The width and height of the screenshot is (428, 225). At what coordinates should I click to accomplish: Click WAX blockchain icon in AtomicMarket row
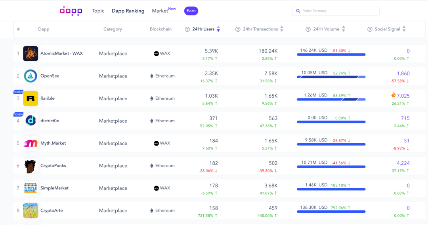(157, 53)
